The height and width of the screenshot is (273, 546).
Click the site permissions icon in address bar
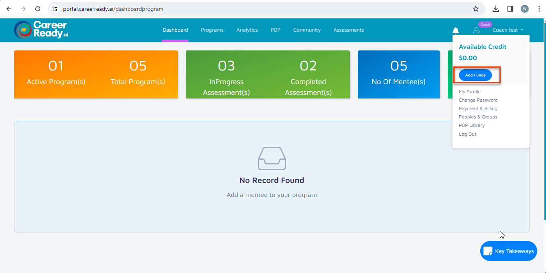coord(55,8)
